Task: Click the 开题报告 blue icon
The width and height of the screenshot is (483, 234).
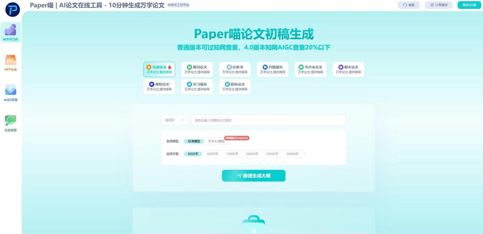Action: click(265, 67)
